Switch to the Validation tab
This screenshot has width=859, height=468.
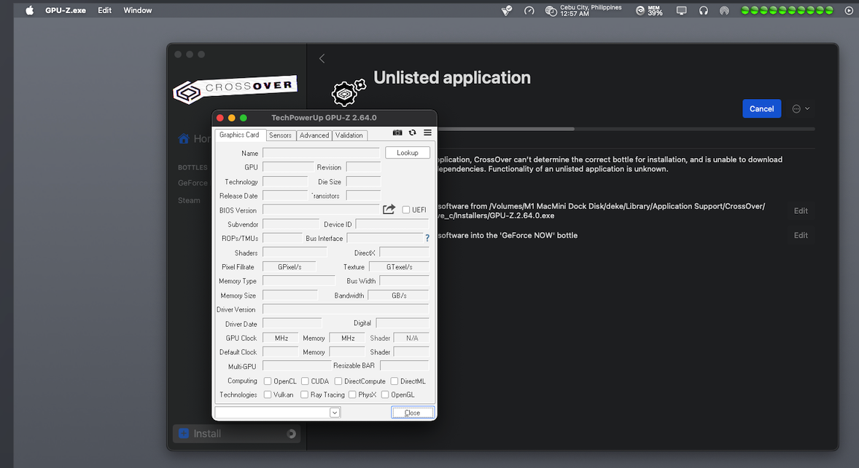[x=349, y=135]
